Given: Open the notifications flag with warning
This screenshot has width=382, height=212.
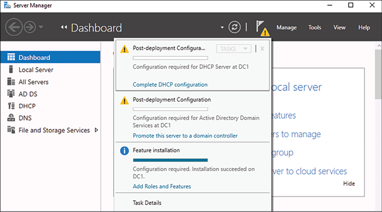Looking at the screenshot, I should [263, 28].
